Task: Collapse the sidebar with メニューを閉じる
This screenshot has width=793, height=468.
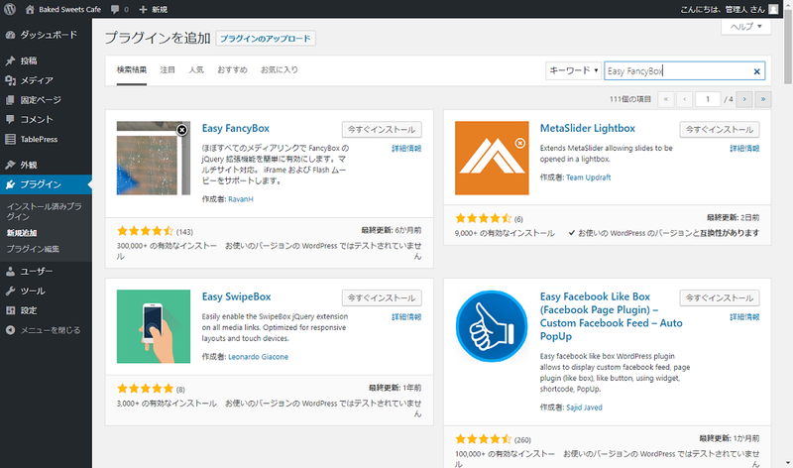Action: click(x=51, y=329)
